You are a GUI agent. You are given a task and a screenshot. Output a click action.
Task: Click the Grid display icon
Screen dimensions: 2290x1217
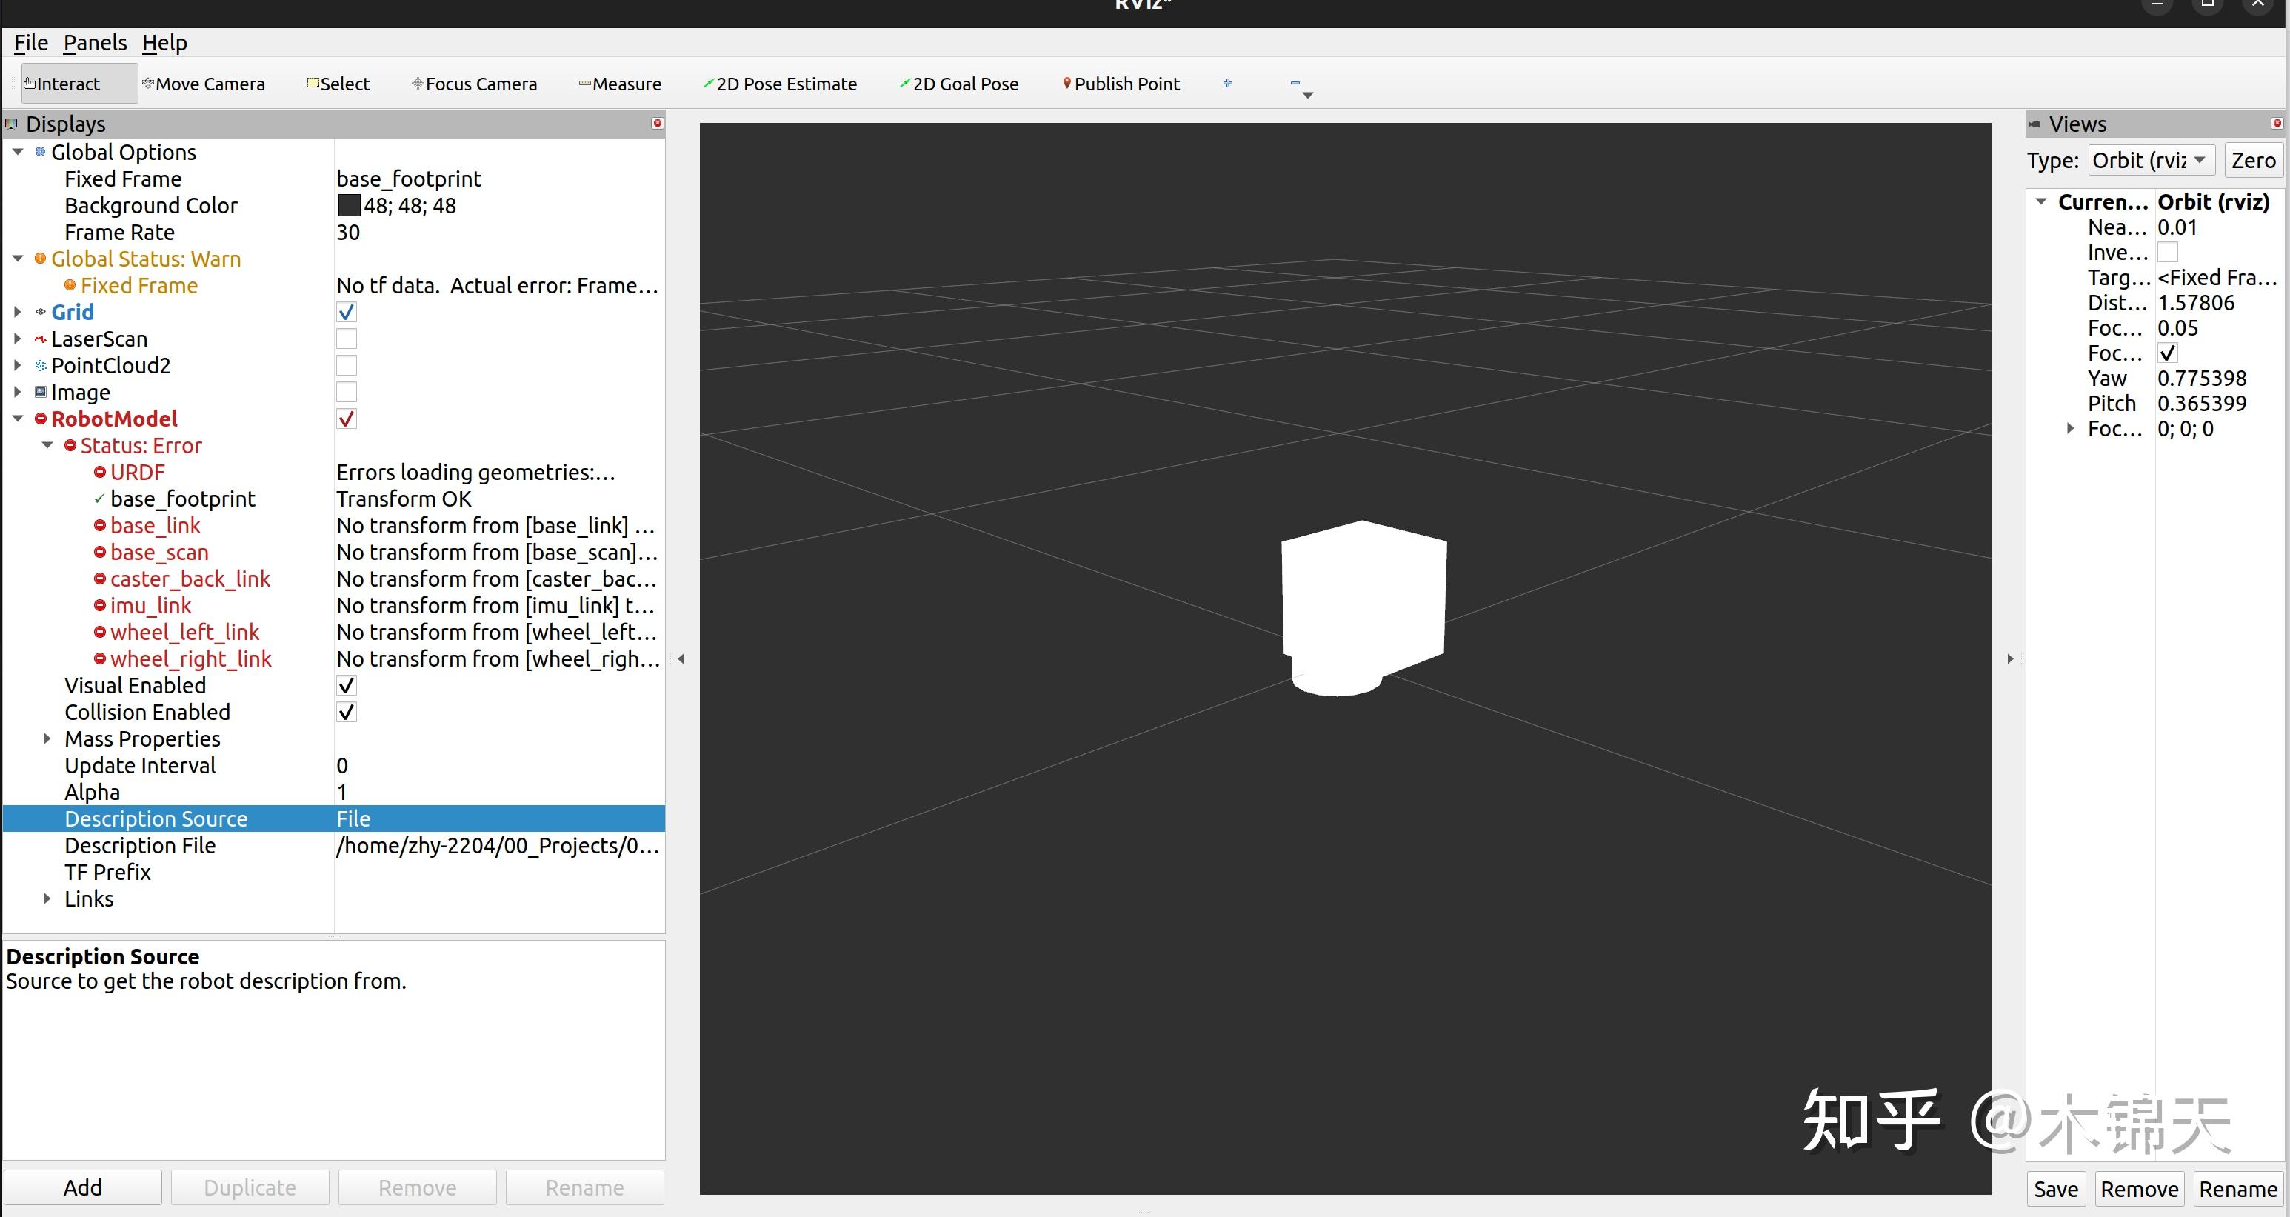40,312
